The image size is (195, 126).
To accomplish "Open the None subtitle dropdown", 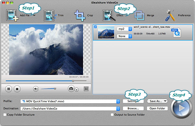I will pos(124,36).
